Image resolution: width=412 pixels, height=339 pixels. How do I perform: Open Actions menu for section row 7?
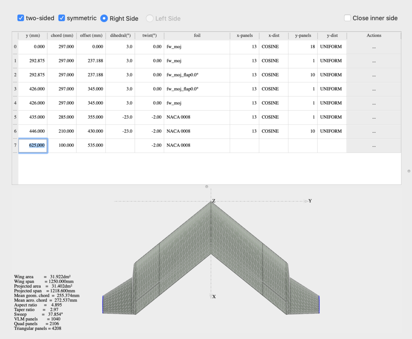tap(374, 145)
